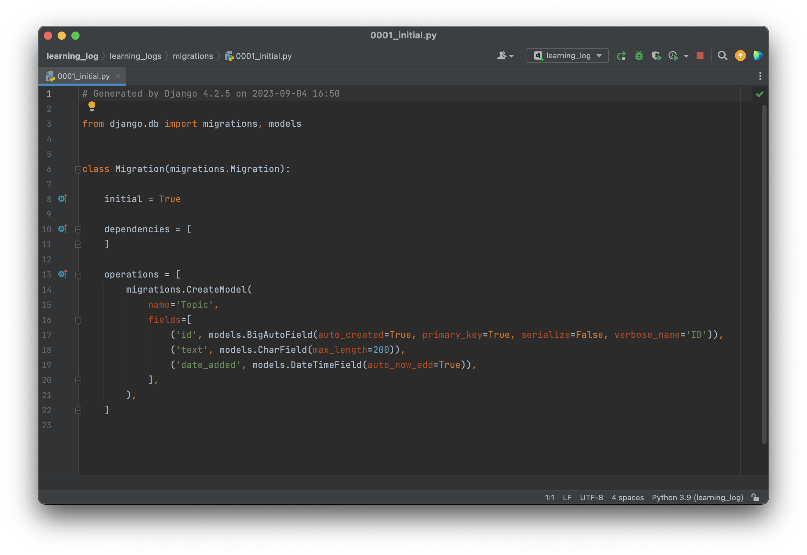Click the override marker on line 8
Image resolution: width=807 pixels, height=555 pixels.
[x=63, y=199]
